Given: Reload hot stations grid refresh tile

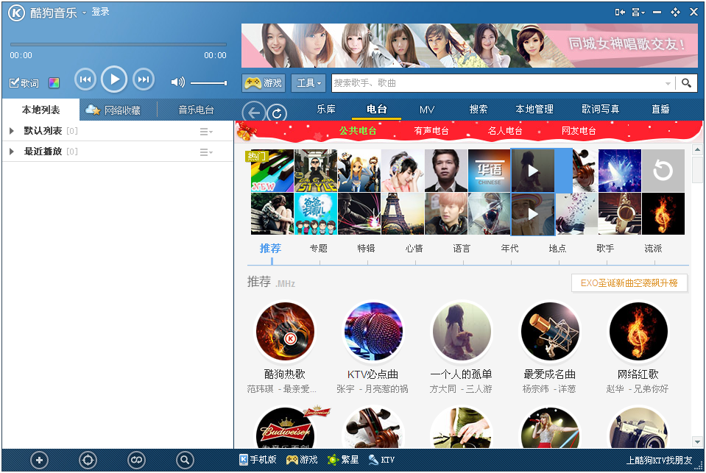Looking at the screenshot, I should pyautogui.click(x=663, y=171).
